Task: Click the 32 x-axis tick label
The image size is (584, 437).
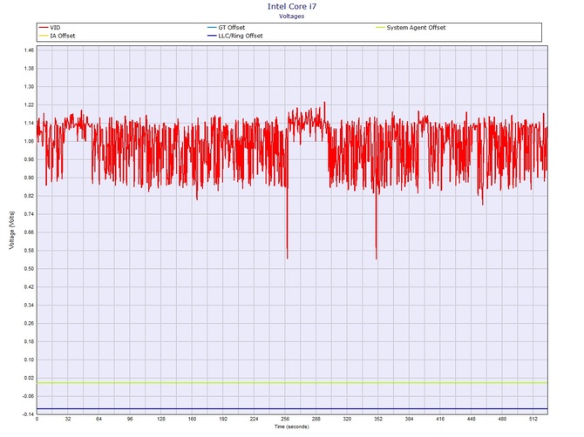Action: tap(68, 419)
